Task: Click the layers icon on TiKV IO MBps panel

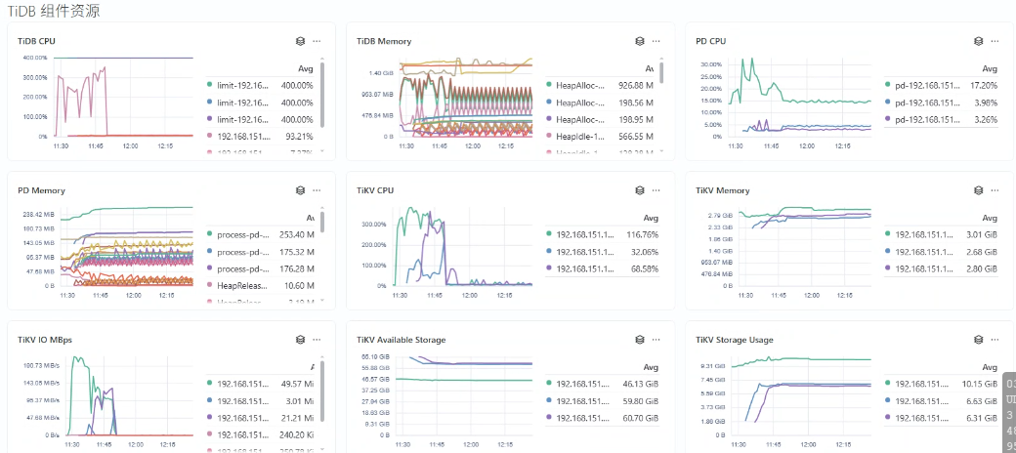Action: coord(301,340)
